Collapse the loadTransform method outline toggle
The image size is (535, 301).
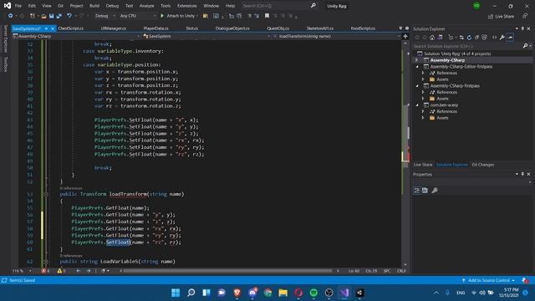click(x=46, y=194)
